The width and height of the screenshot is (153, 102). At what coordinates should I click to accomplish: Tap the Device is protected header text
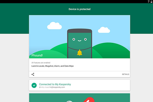point(80,9)
